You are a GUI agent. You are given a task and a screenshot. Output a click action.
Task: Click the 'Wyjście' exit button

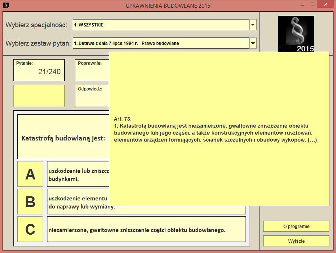[296, 241]
